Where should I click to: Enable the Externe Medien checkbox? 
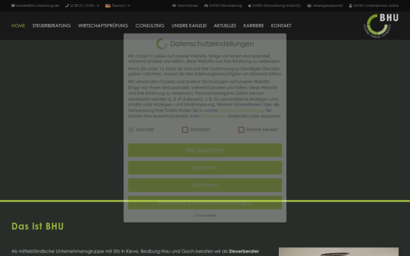coord(241,130)
